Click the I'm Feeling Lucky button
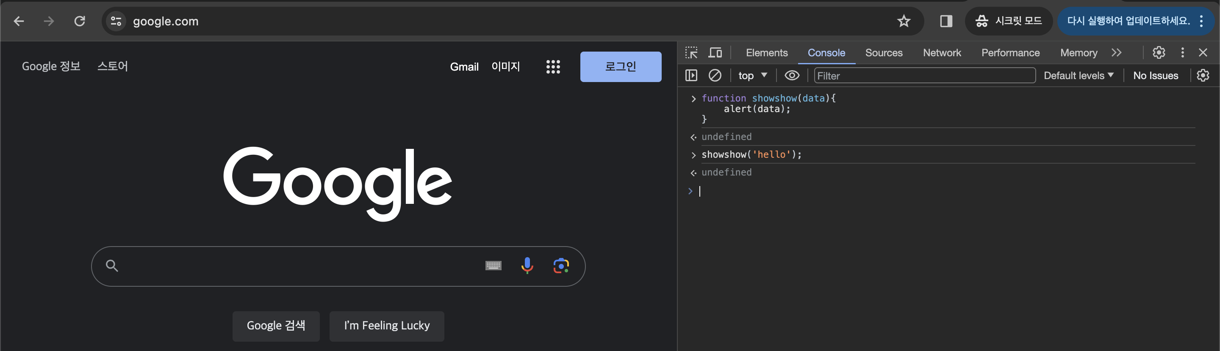 tap(386, 326)
